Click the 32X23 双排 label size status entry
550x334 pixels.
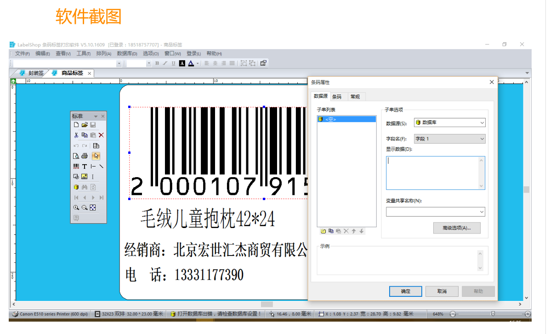129,314
